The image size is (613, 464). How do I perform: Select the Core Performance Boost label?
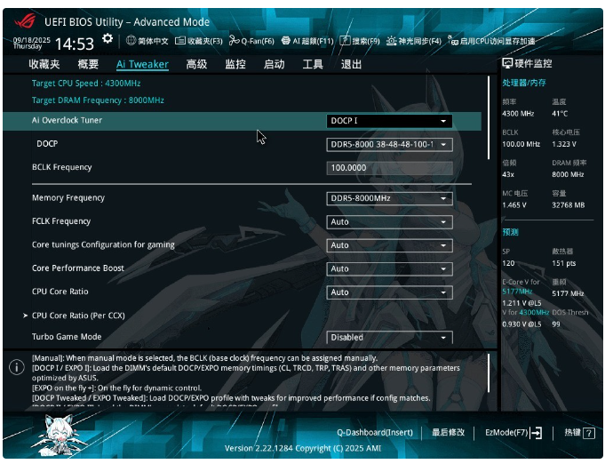coord(78,268)
